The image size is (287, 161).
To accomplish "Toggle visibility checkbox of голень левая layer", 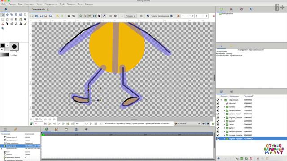I will (218, 114).
